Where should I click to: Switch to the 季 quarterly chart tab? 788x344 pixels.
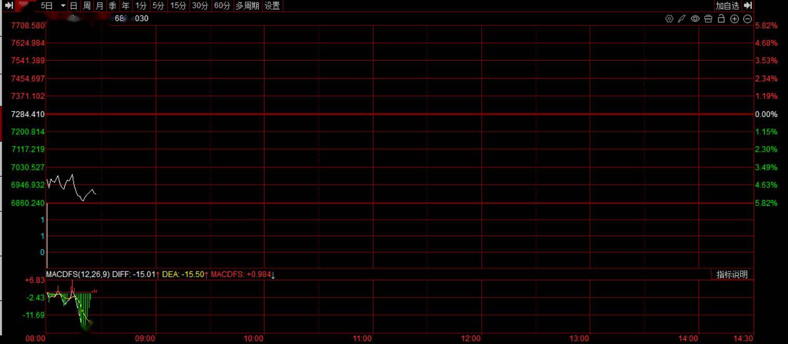pos(113,6)
